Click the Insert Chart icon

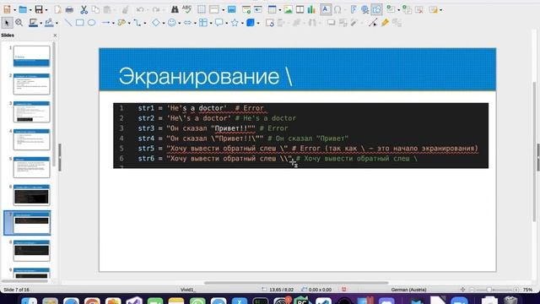pos(311,9)
